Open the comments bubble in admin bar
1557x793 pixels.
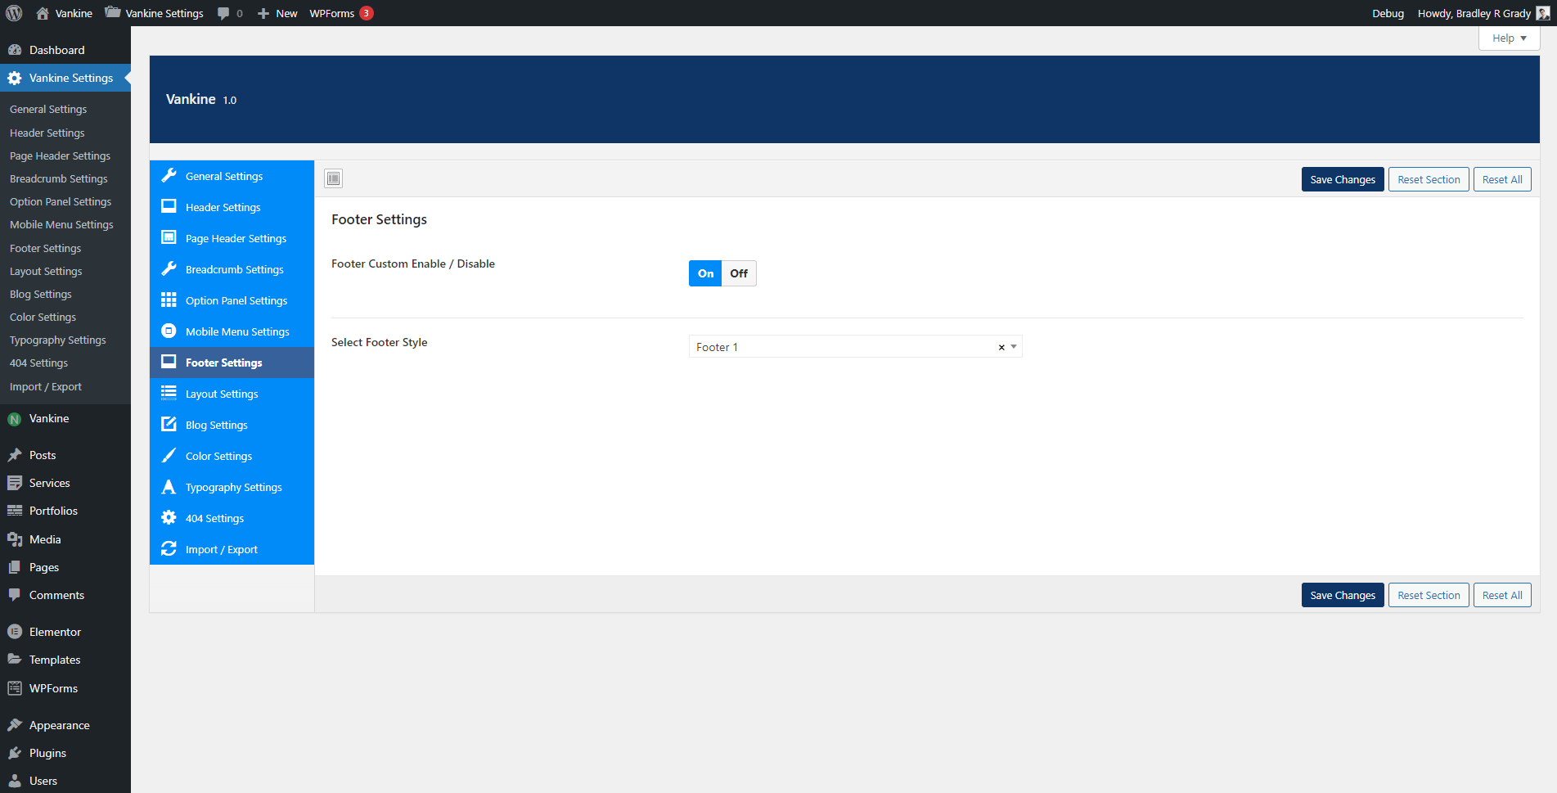point(229,13)
